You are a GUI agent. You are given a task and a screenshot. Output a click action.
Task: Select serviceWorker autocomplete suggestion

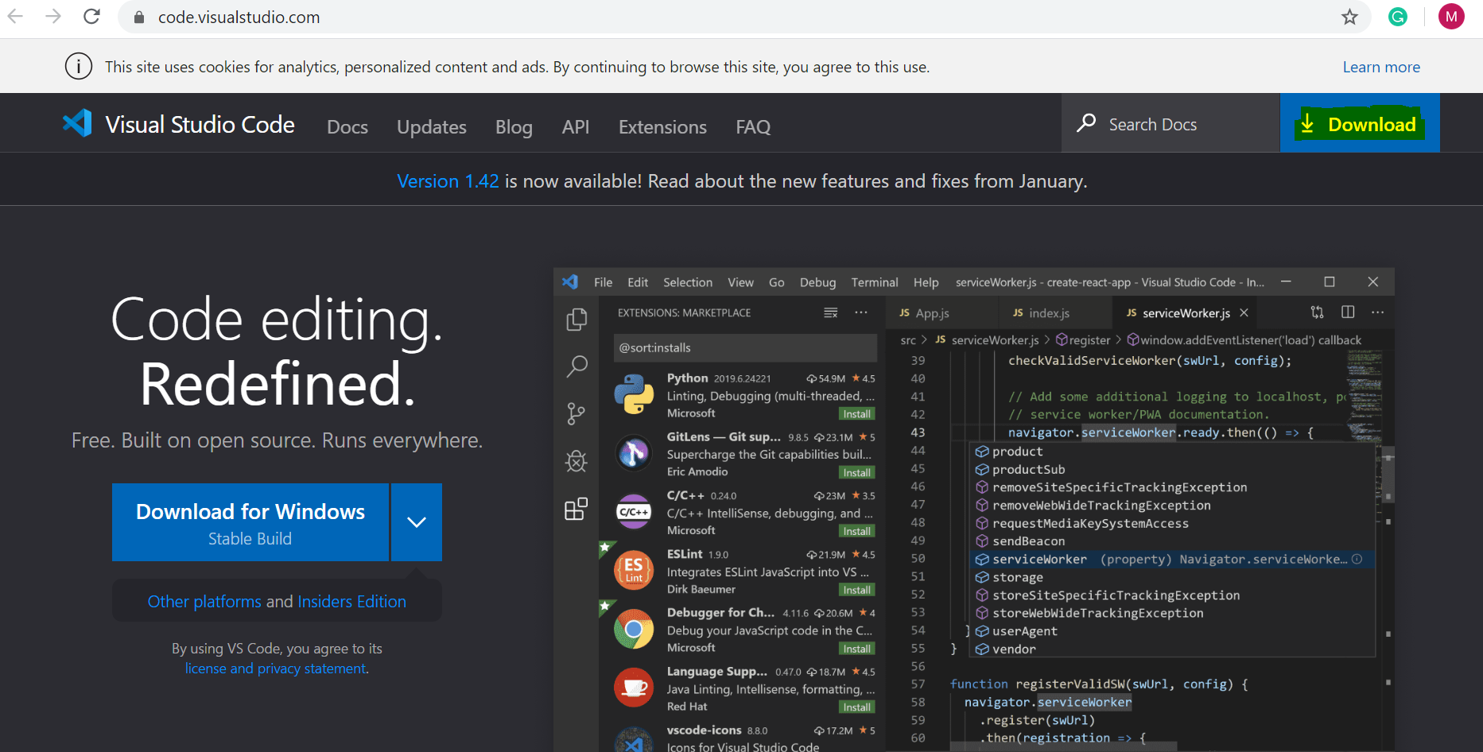pos(1174,560)
